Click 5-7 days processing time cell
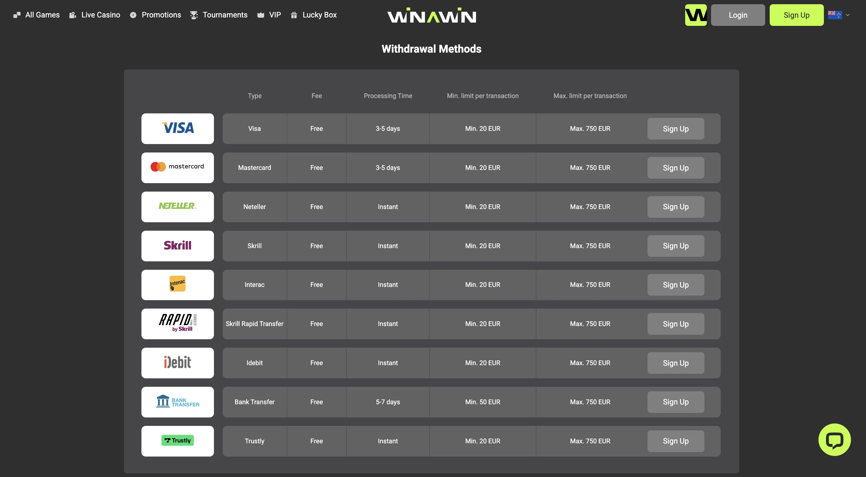 (388, 402)
